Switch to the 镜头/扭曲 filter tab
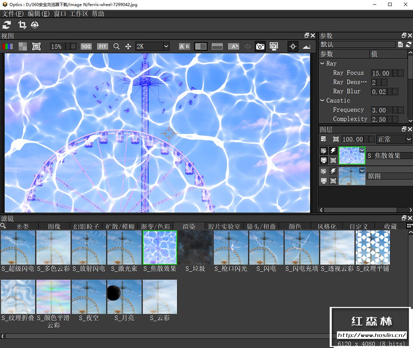Screen dimensions: 413x348 tap(262, 226)
